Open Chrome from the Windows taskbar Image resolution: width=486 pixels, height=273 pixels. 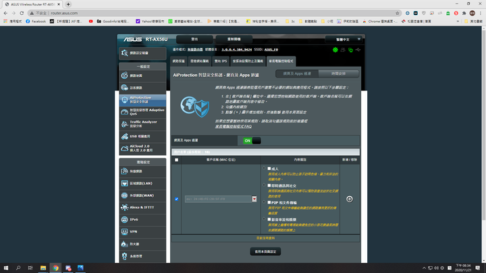pyautogui.click(x=55, y=268)
